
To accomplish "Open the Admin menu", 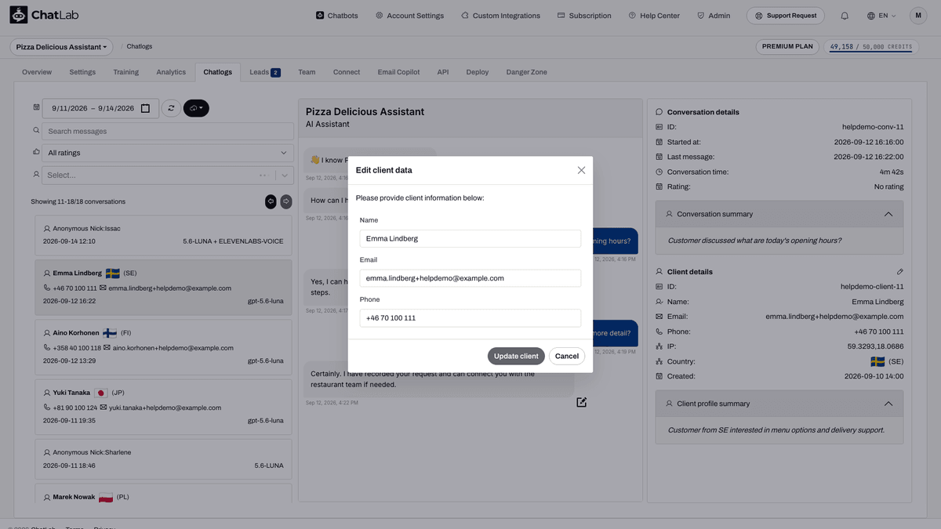I will pyautogui.click(x=714, y=16).
